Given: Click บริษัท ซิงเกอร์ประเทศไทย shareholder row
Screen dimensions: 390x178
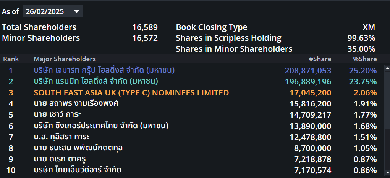Looking at the screenshot, I should click(x=101, y=126).
